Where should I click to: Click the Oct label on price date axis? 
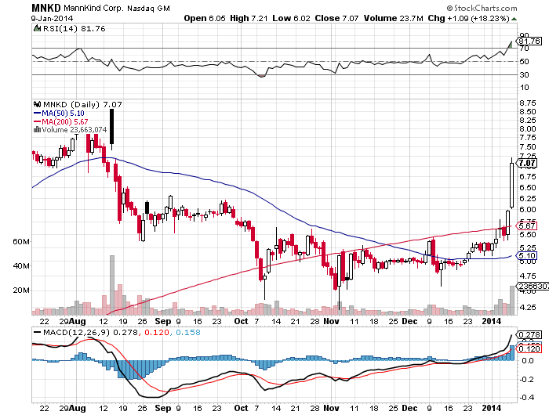click(241, 321)
